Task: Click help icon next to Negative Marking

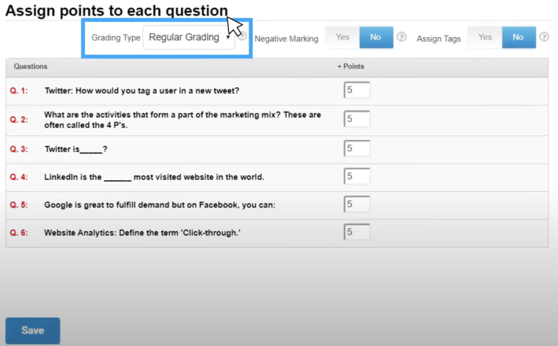Action: [x=401, y=37]
